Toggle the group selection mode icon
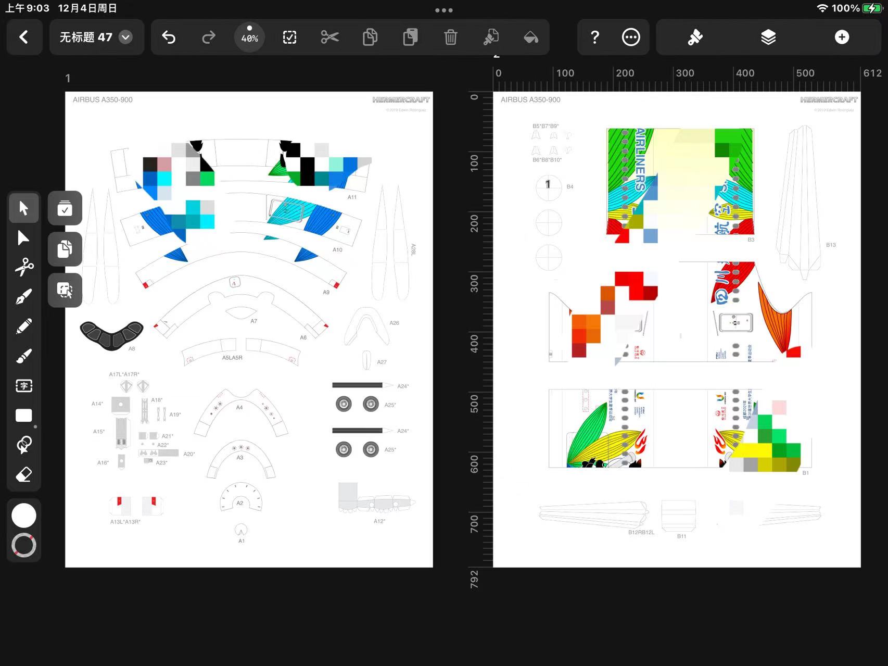 65,290
